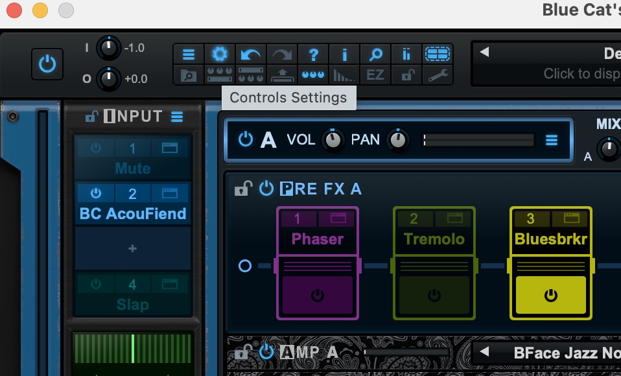Toggle the Bluesbrkr pedal footswitch
Image resolution: width=621 pixels, height=376 pixels.
click(551, 295)
